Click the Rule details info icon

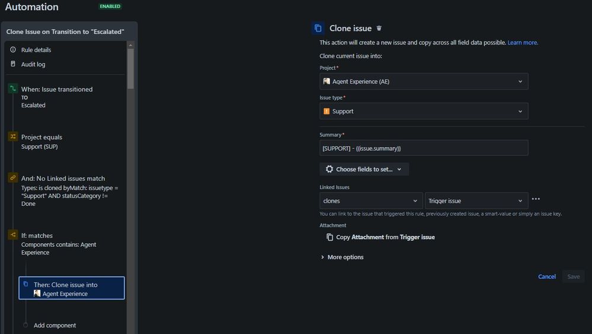(x=13, y=49)
